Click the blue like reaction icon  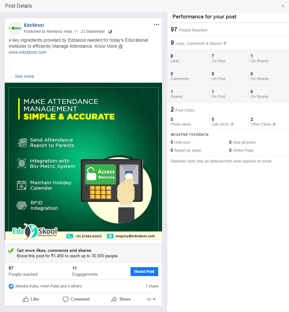coord(11,286)
